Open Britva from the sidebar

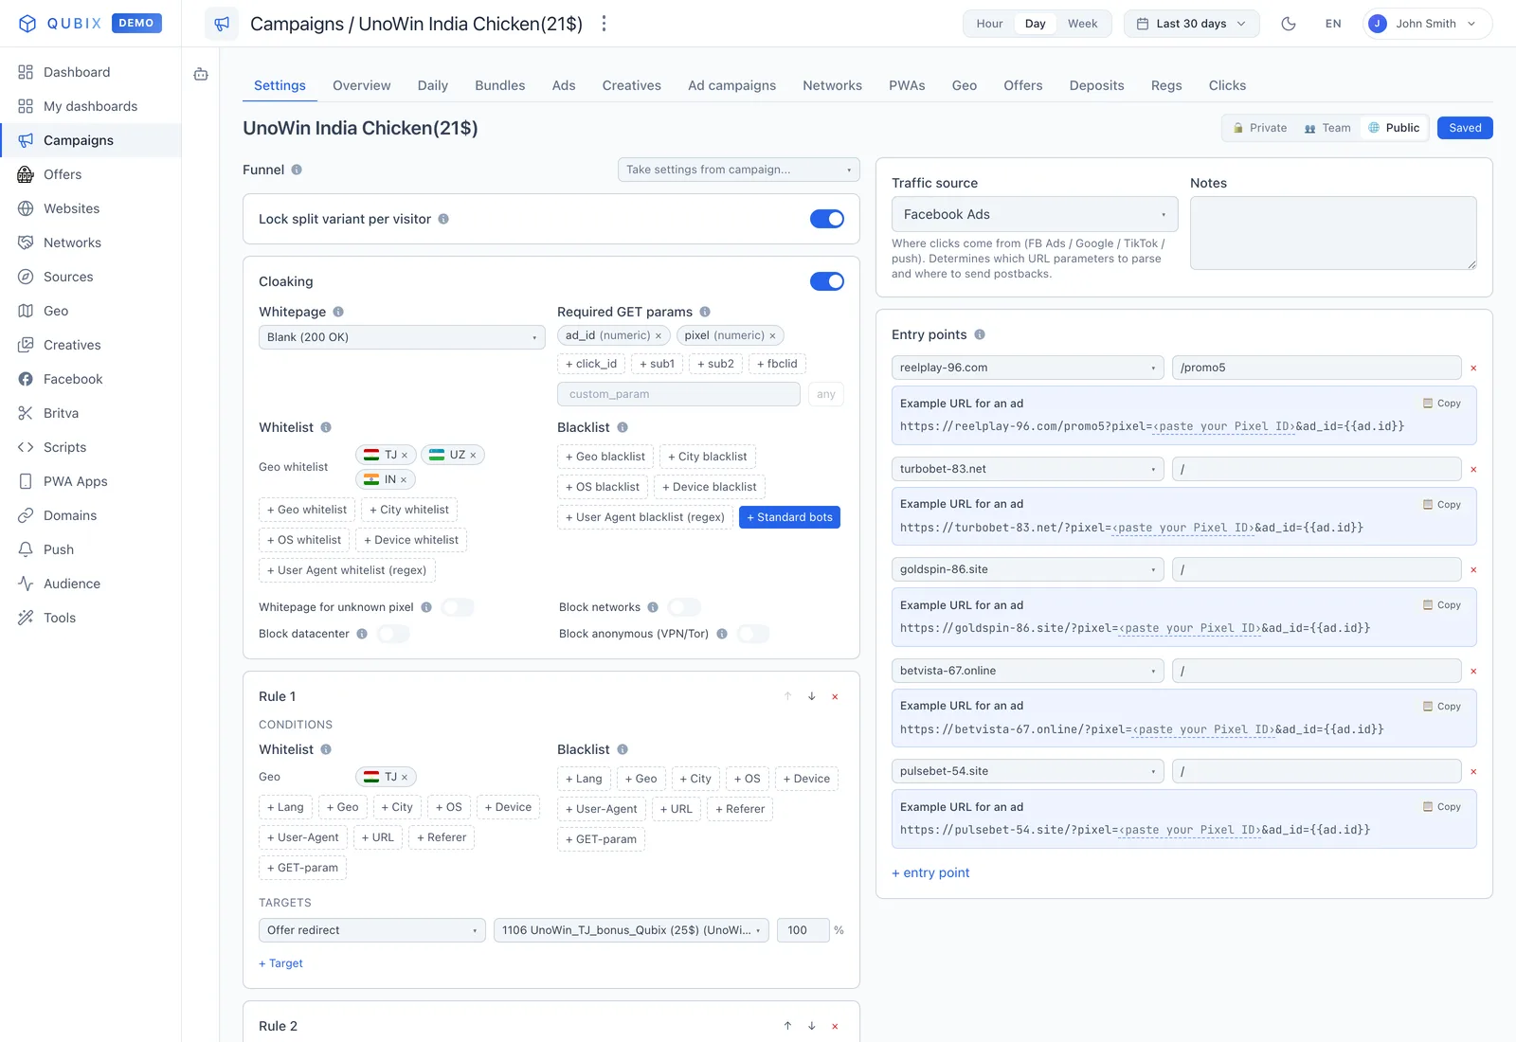click(x=61, y=413)
